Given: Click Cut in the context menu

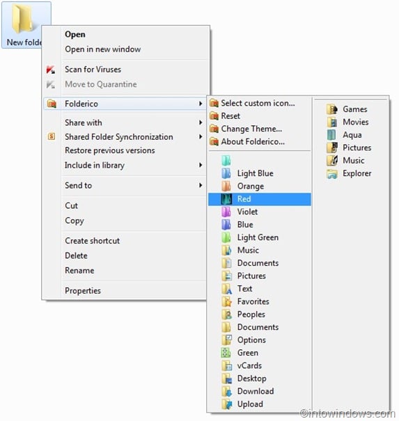Looking at the screenshot, I should (72, 206).
